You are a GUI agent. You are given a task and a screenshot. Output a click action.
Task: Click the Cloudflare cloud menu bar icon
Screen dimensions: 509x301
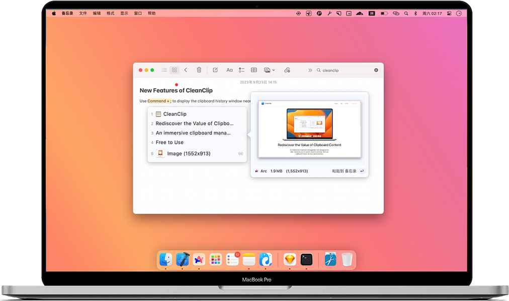[359, 14]
